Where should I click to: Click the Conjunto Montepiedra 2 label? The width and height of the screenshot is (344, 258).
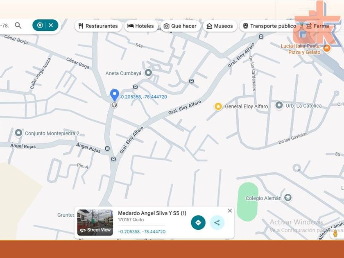(x=52, y=134)
